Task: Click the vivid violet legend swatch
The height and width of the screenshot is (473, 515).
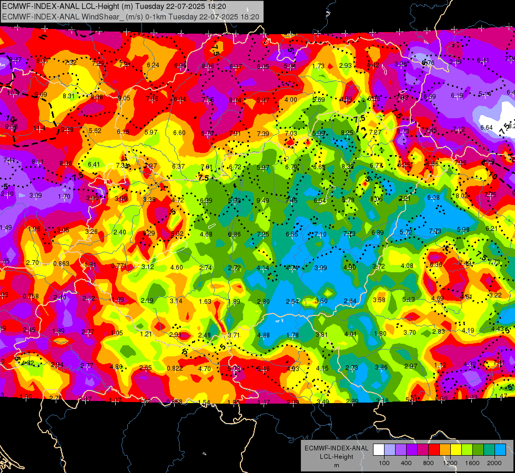Action: coord(412,449)
